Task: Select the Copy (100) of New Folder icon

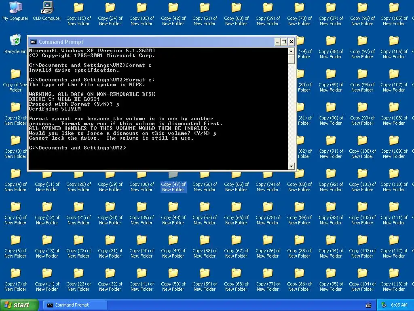Action: [x=362, y=147]
